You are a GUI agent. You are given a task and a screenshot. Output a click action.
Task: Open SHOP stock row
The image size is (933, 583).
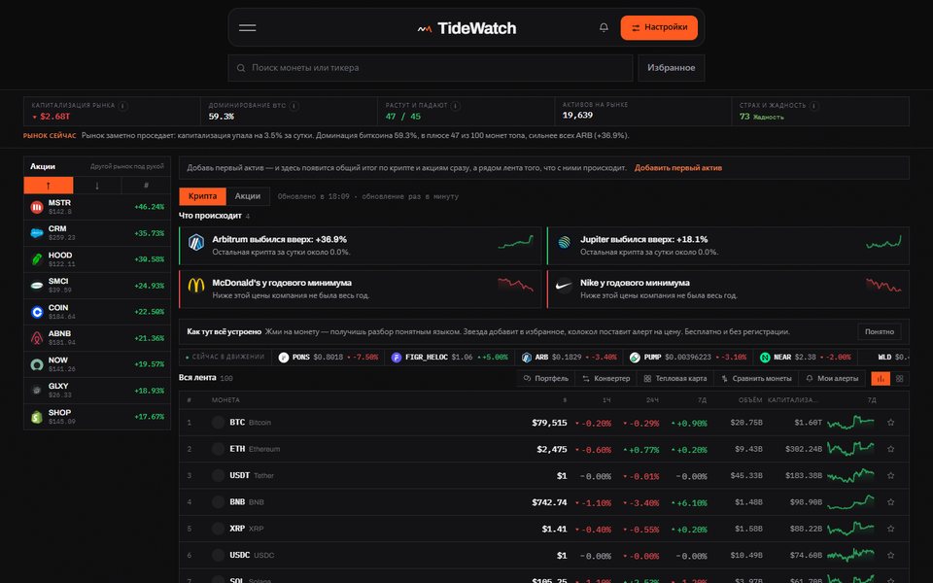[97, 417]
